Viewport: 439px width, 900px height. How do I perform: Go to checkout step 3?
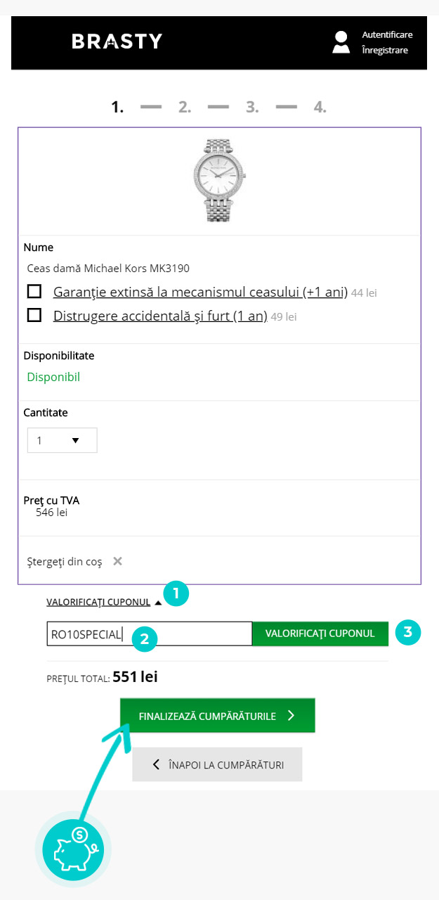pyautogui.click(x=252, y=108)
